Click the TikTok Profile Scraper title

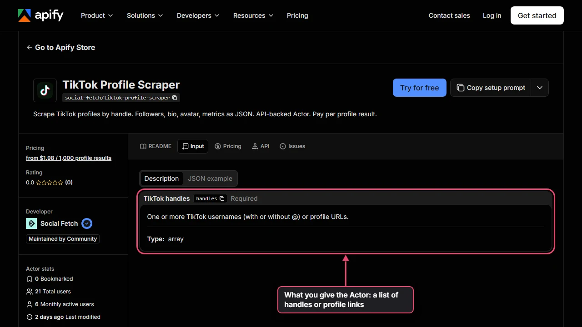pos(121,85)
